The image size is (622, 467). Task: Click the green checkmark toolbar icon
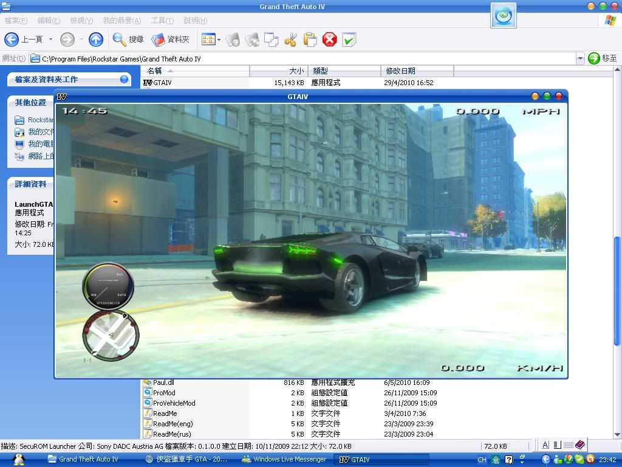click(349, 40)
